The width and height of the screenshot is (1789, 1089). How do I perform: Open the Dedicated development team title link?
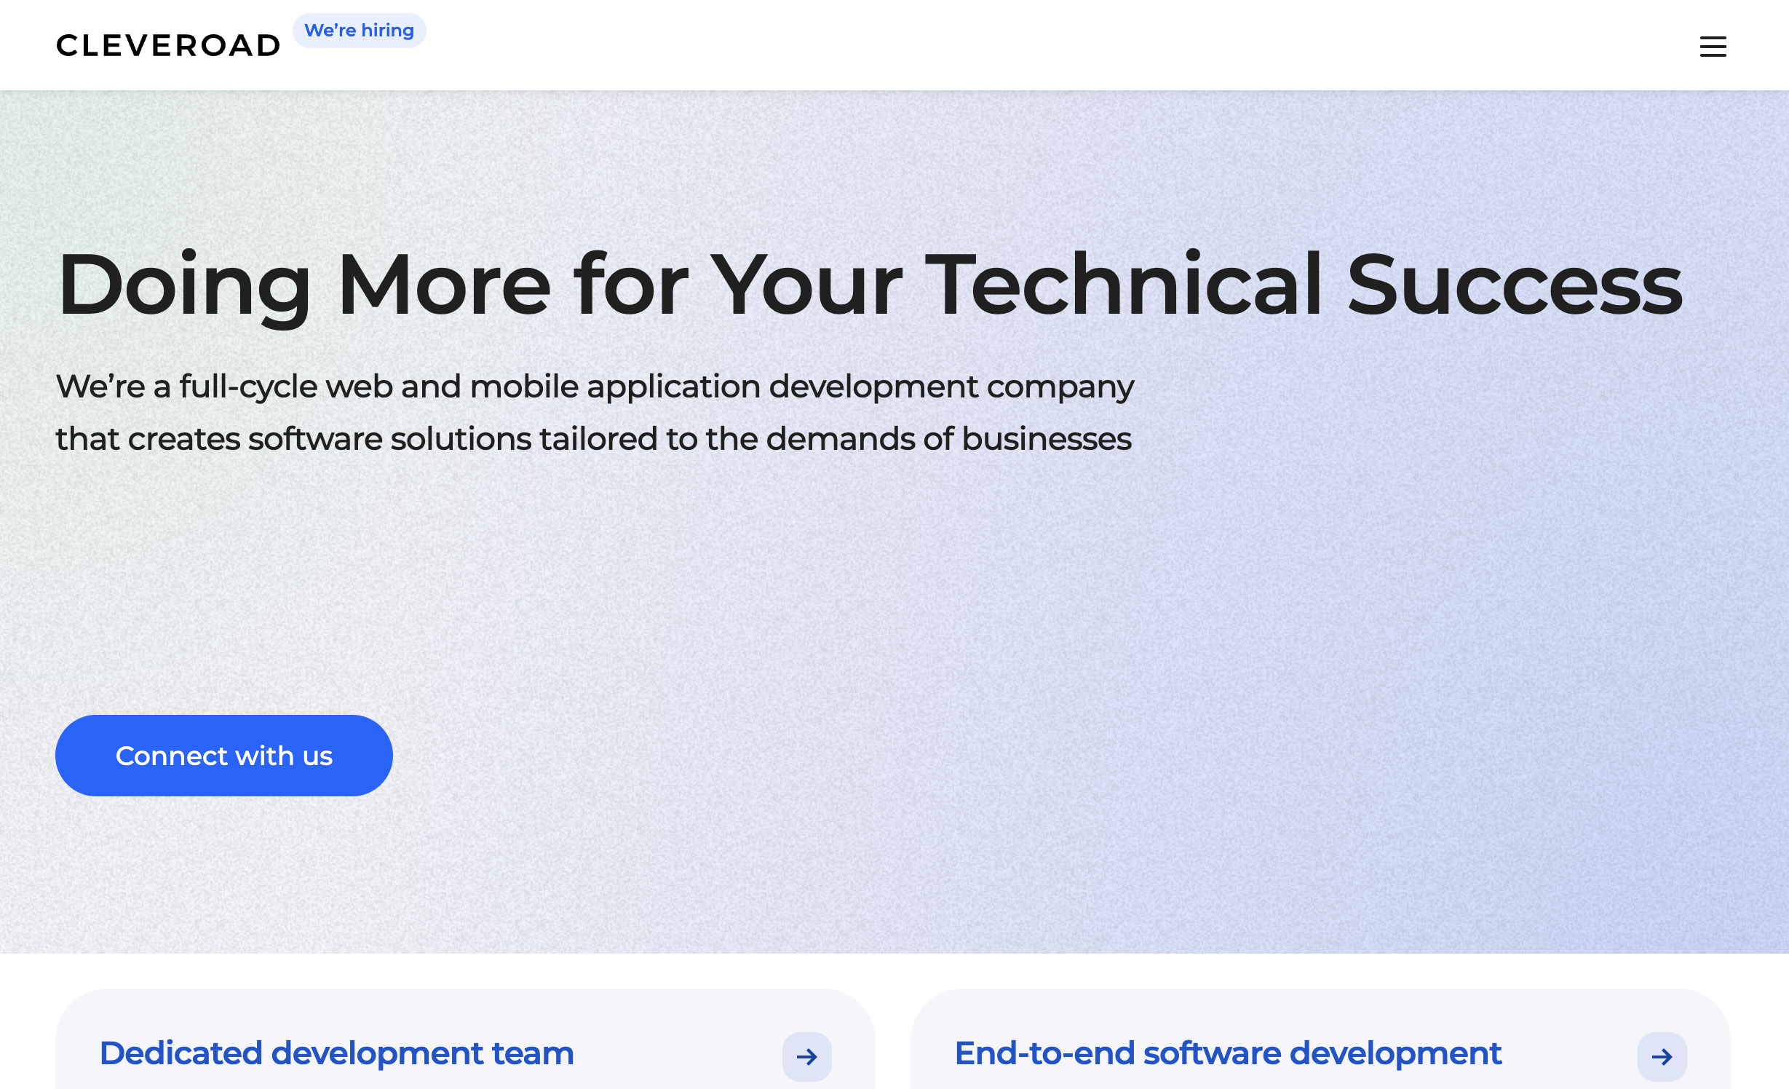[336, 1053]
